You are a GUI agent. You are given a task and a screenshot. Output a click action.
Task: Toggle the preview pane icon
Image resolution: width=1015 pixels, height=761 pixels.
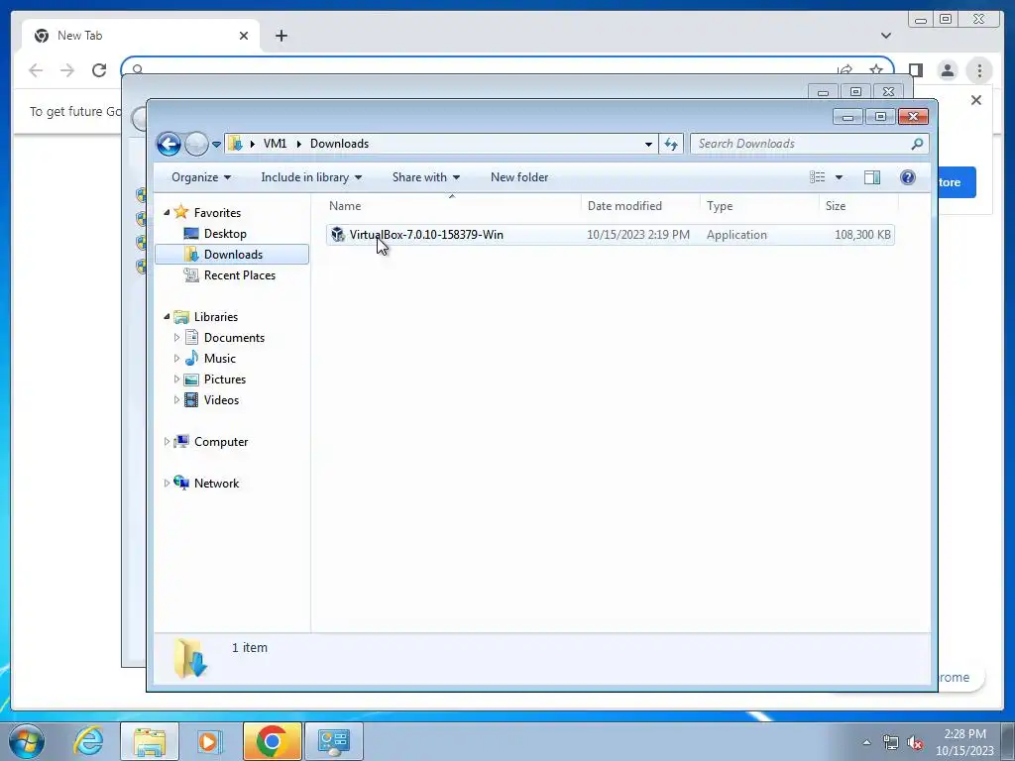pyautogui.click(x=872, y=177)
